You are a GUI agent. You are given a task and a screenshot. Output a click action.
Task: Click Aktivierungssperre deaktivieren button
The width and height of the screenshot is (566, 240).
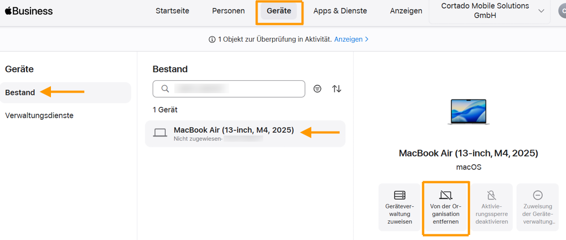492,207
